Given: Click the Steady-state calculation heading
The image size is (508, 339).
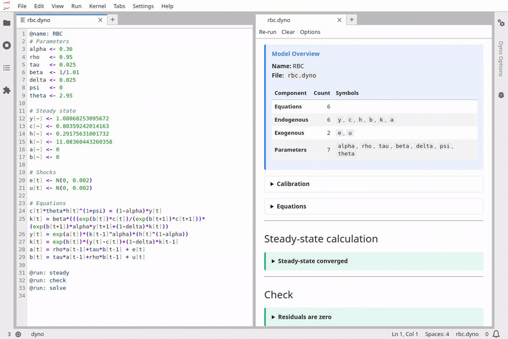Looking at the screenshot, I should coord(321,239).
